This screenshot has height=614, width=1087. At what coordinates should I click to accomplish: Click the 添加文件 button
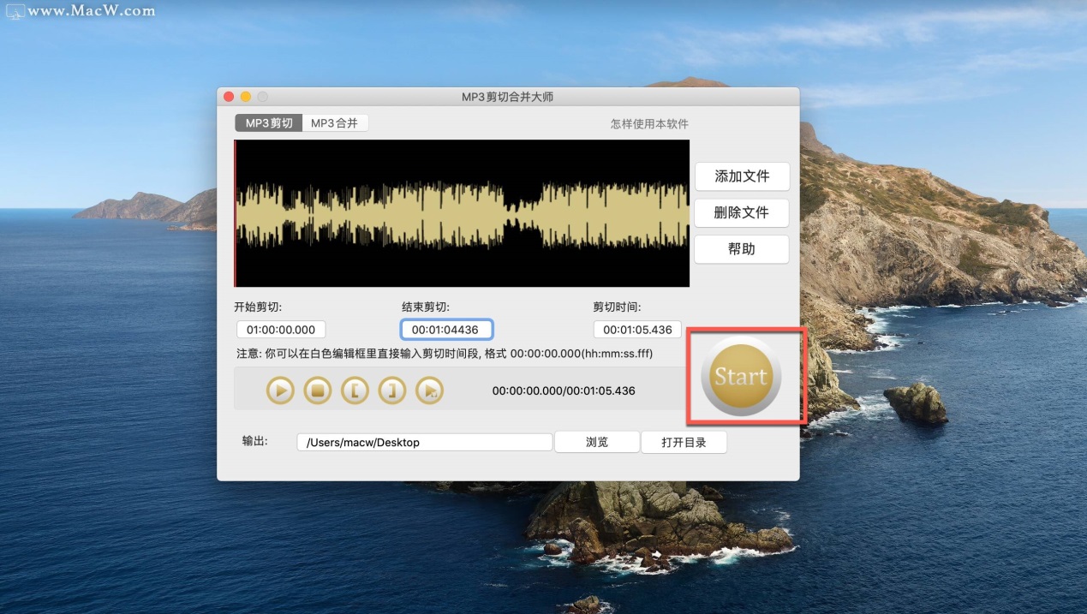[x=741, y=176]
